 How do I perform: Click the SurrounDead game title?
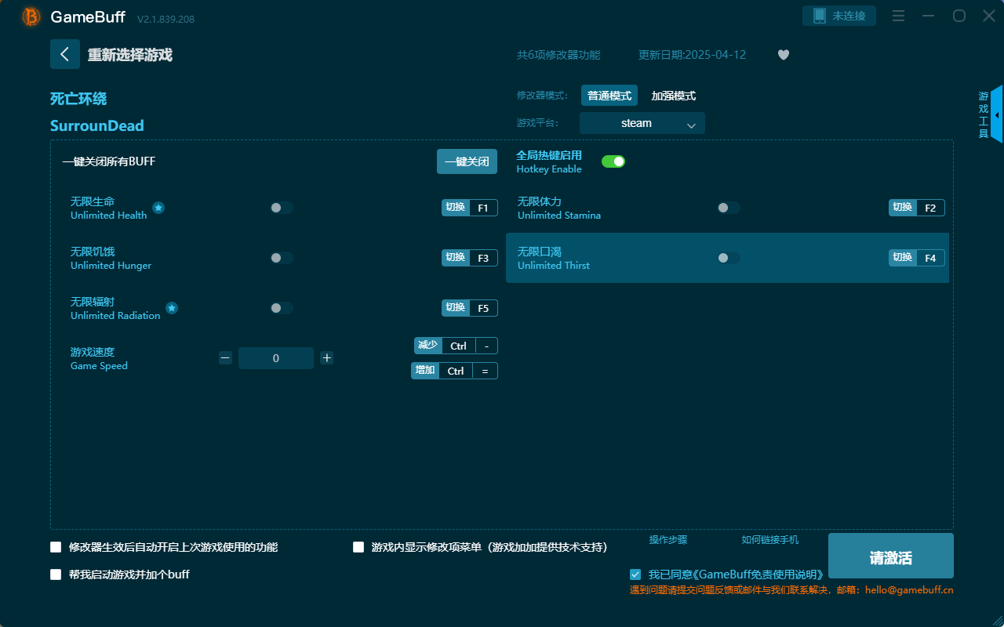point(97,125)
